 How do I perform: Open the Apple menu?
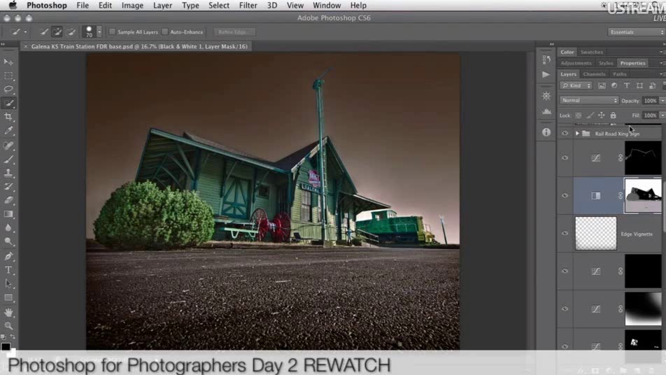point(13,6)
